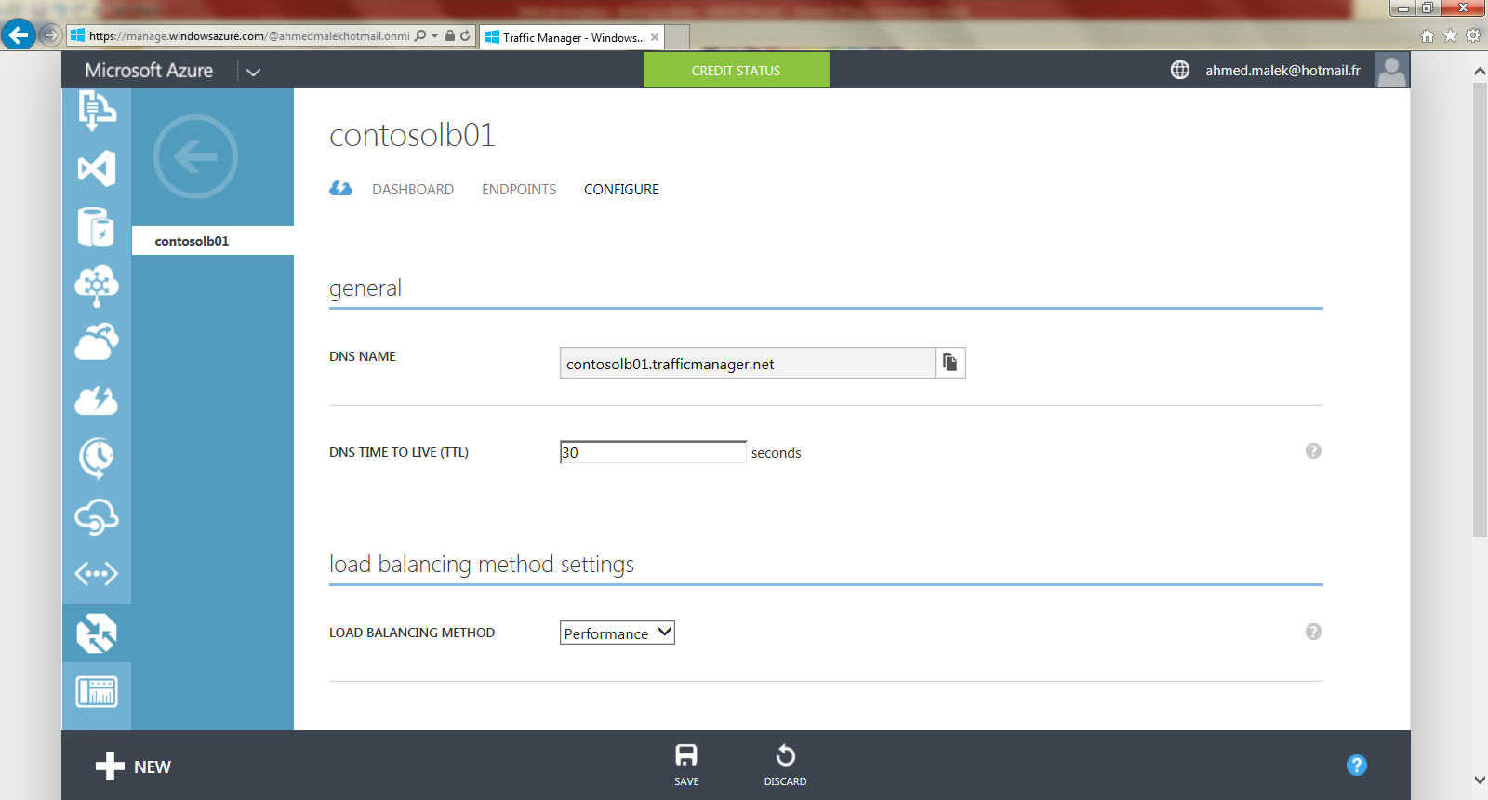Show help for DNS time to live

[x=1313, y=451]
